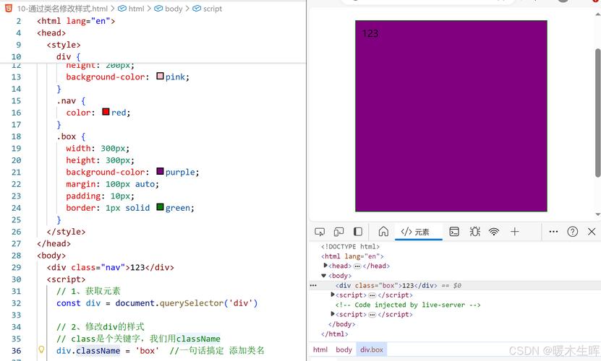Open the purple color swatch picker
The height and width of the screenshot is (361, 601).
pos(160,172)
